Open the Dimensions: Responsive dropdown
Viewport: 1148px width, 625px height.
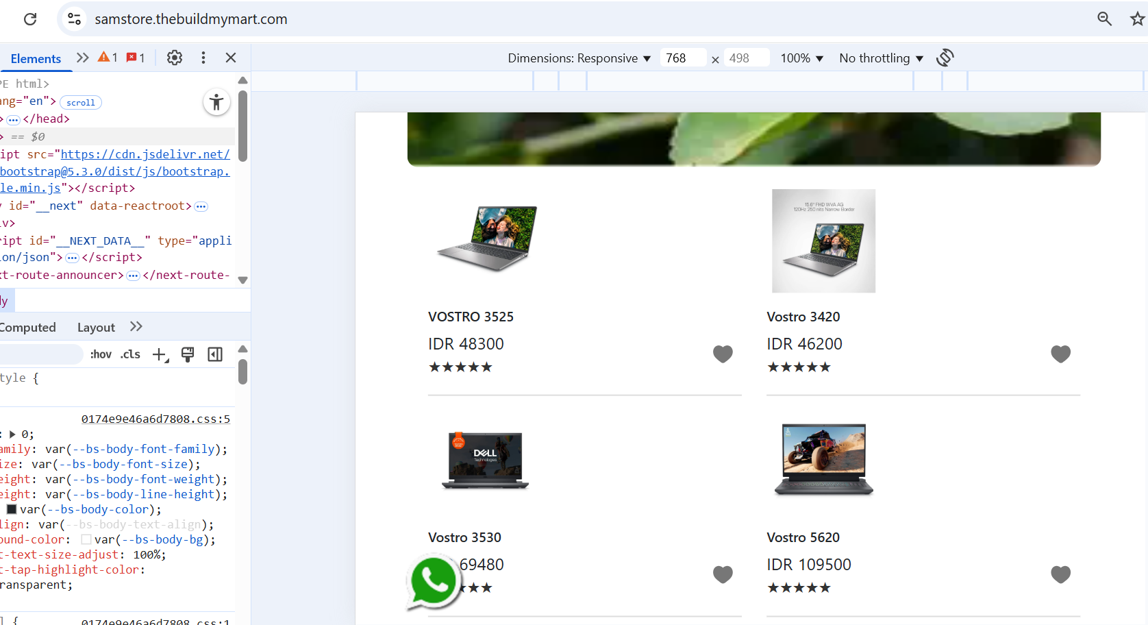coord(579,58)
